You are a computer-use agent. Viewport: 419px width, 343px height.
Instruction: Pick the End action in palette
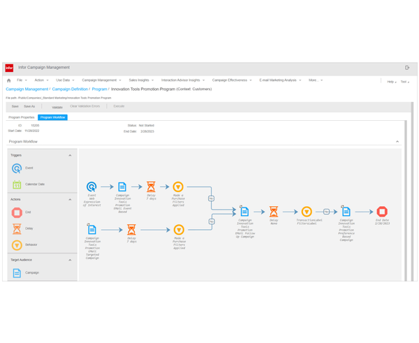coord(17,212)
